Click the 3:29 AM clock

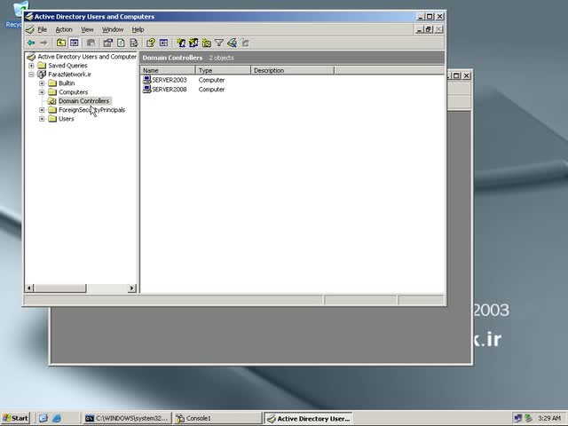[x=549, y=418]
